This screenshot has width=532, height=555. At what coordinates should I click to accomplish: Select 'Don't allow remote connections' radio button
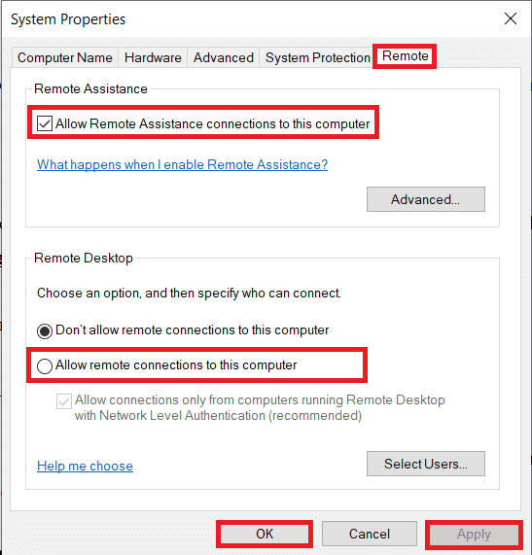(x=45, y=331)
